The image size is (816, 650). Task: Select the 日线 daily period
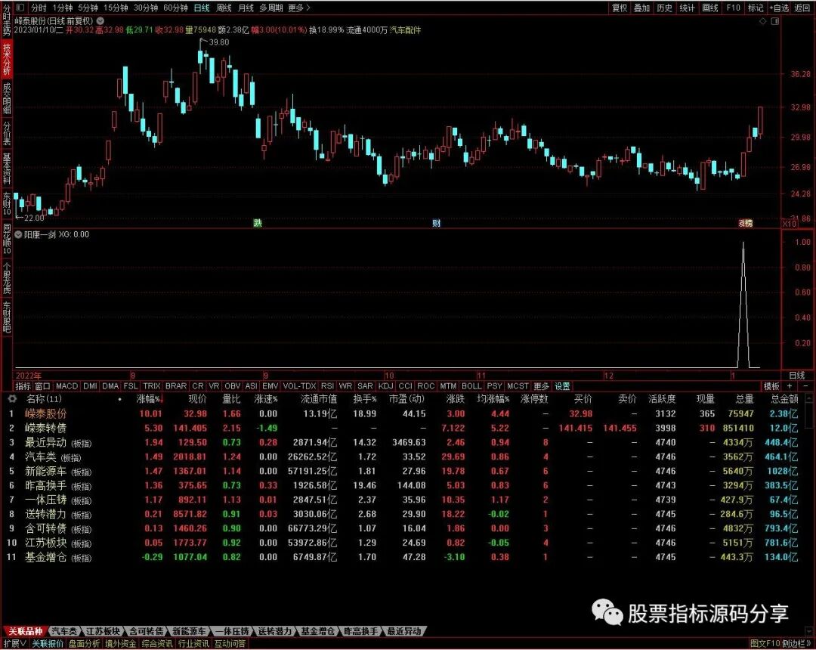coord(202,8)
